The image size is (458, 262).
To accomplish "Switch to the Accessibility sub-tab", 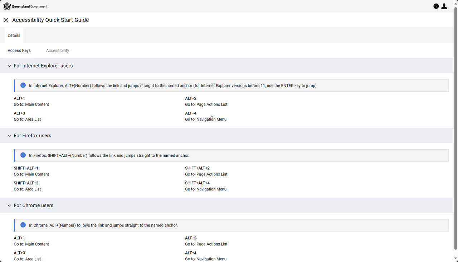I will [x=58, y=50].
